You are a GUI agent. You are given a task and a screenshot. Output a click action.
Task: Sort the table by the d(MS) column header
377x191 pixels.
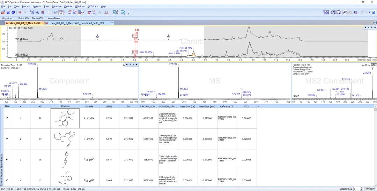(x=109, y=106)
